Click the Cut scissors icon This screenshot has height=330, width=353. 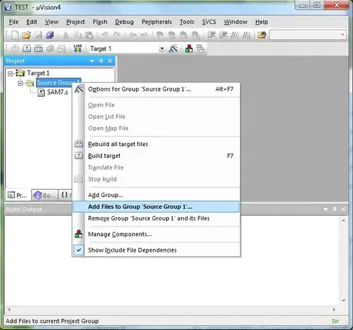coord(65,35)
